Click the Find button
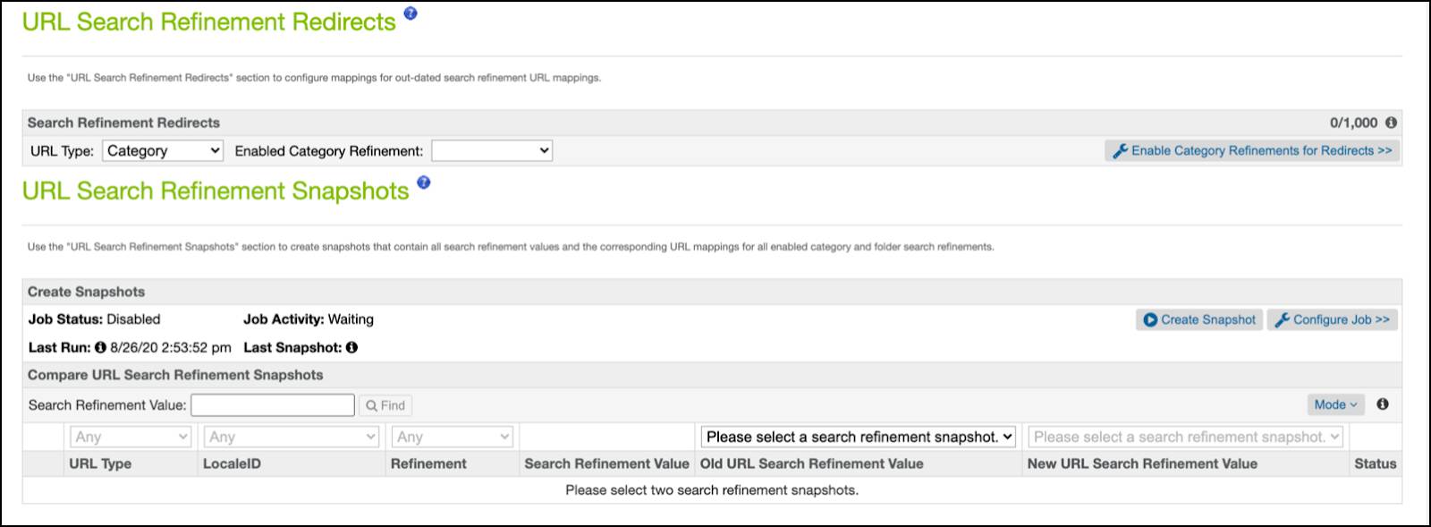 385,405
